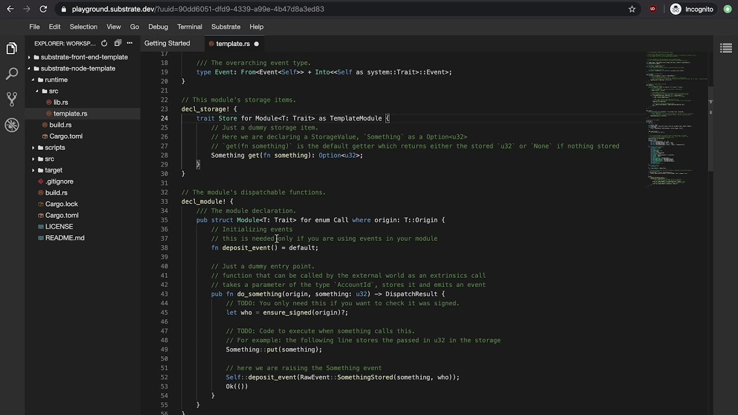
Task: Open build.rs under runtime folder
Action: click(x=60, y=125)
